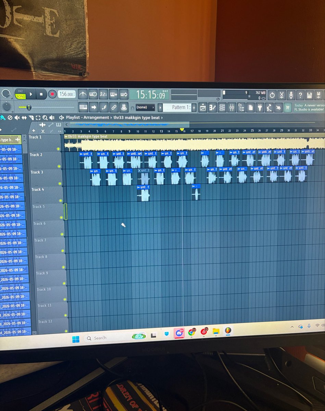Viewport: 325px width, 411px height.
Task: Select the playlist Mute tool
Action: click(17, 117)
